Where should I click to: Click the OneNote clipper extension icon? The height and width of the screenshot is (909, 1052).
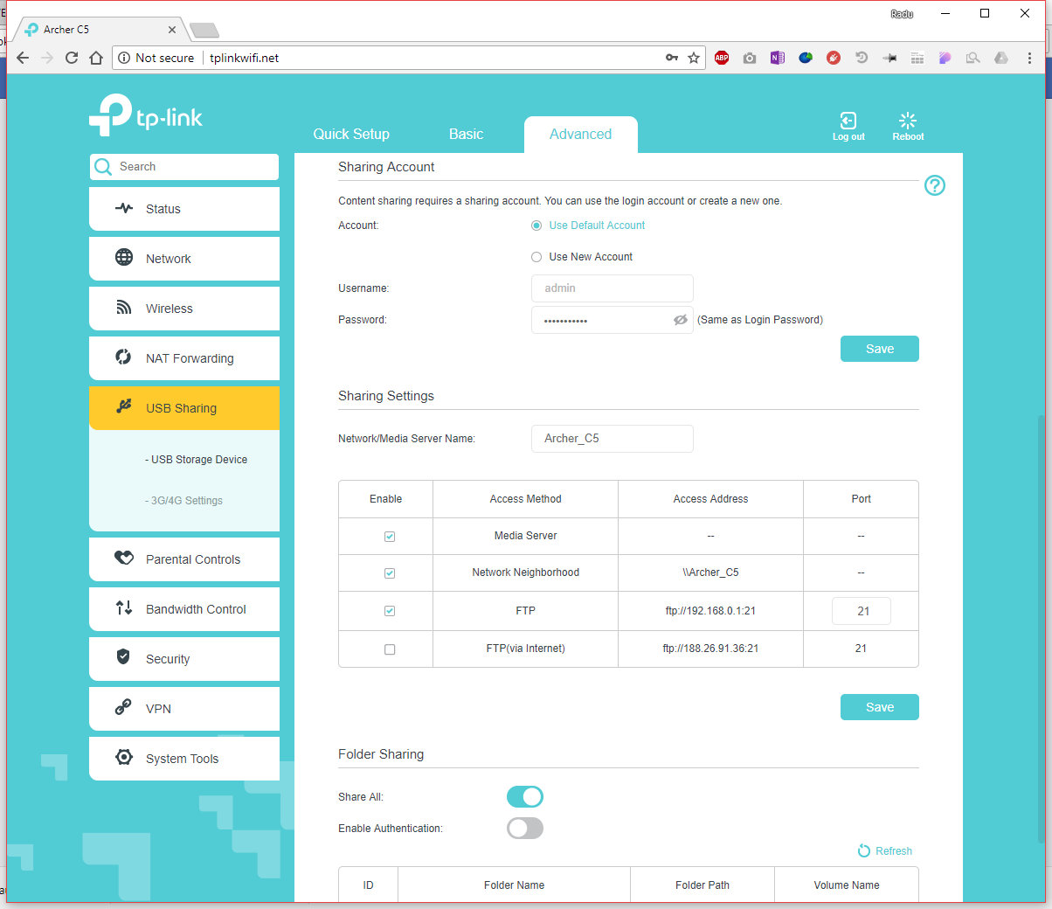pyautogui.click(x=777, y=58)
